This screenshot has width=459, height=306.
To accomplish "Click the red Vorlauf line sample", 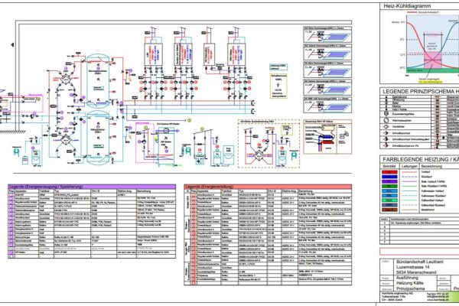I will 409,172.
